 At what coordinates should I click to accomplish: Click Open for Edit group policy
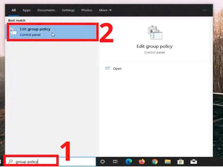point(117,69)
